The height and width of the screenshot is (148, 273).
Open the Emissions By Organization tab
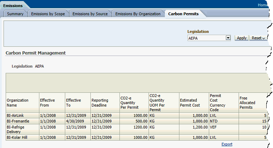[138, 14]
